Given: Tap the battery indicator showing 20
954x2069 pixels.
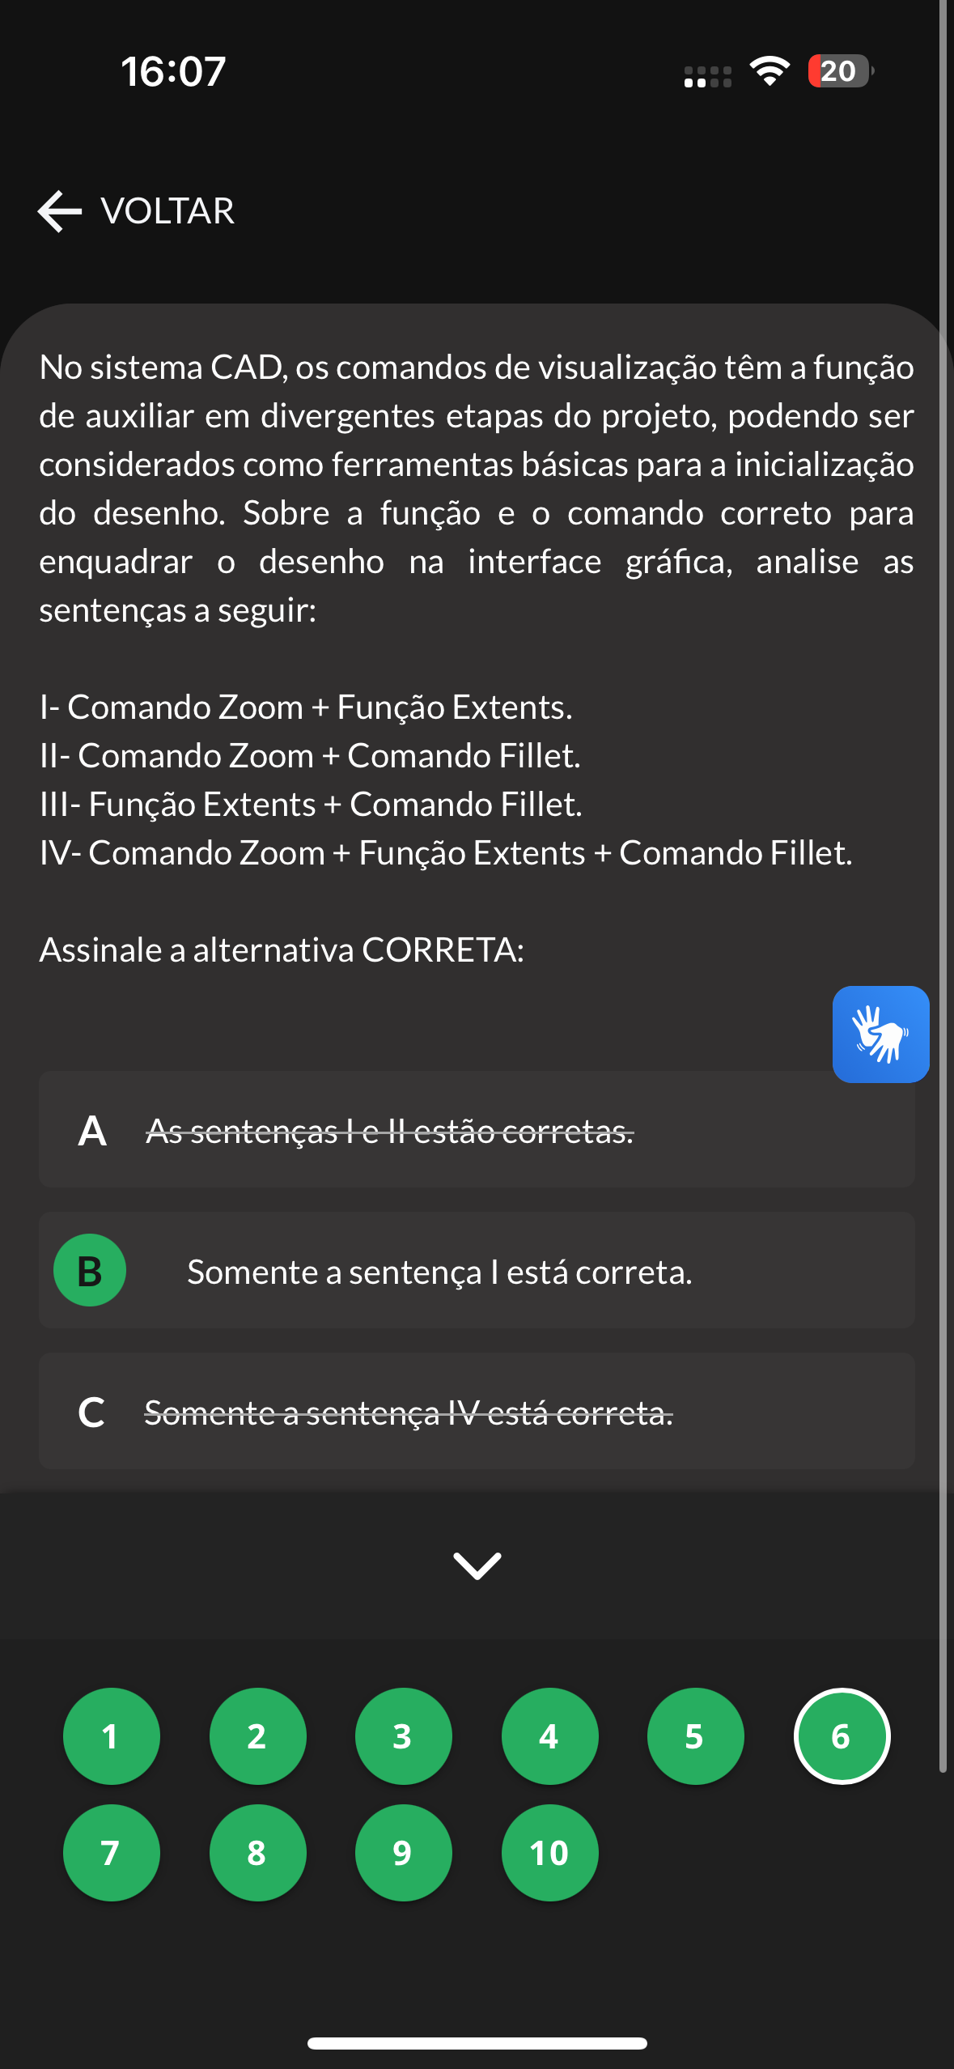Looking at the screenshot, I should coord(840,71).
